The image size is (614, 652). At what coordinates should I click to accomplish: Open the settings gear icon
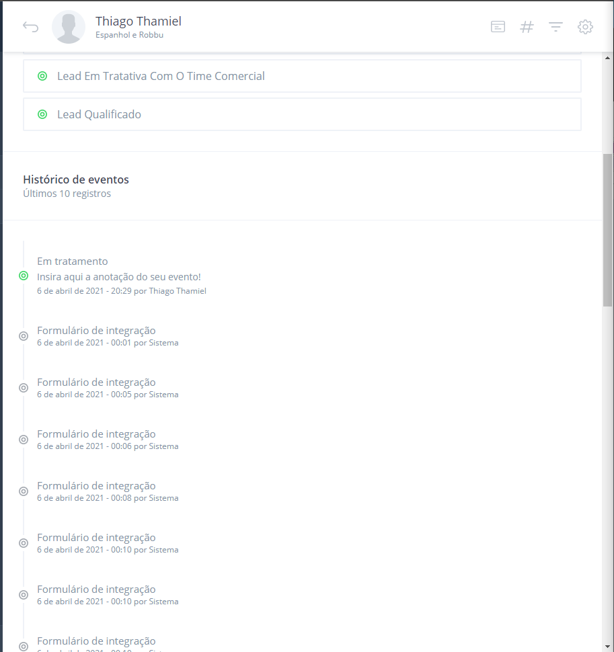point(585,27)
